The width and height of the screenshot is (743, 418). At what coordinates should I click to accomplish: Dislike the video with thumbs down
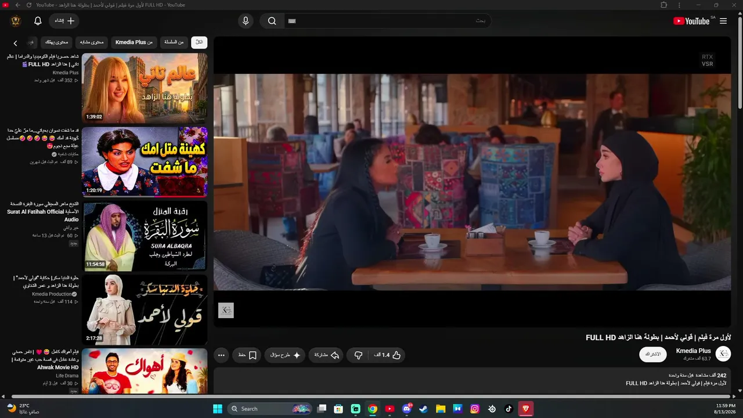click(358, 355)
